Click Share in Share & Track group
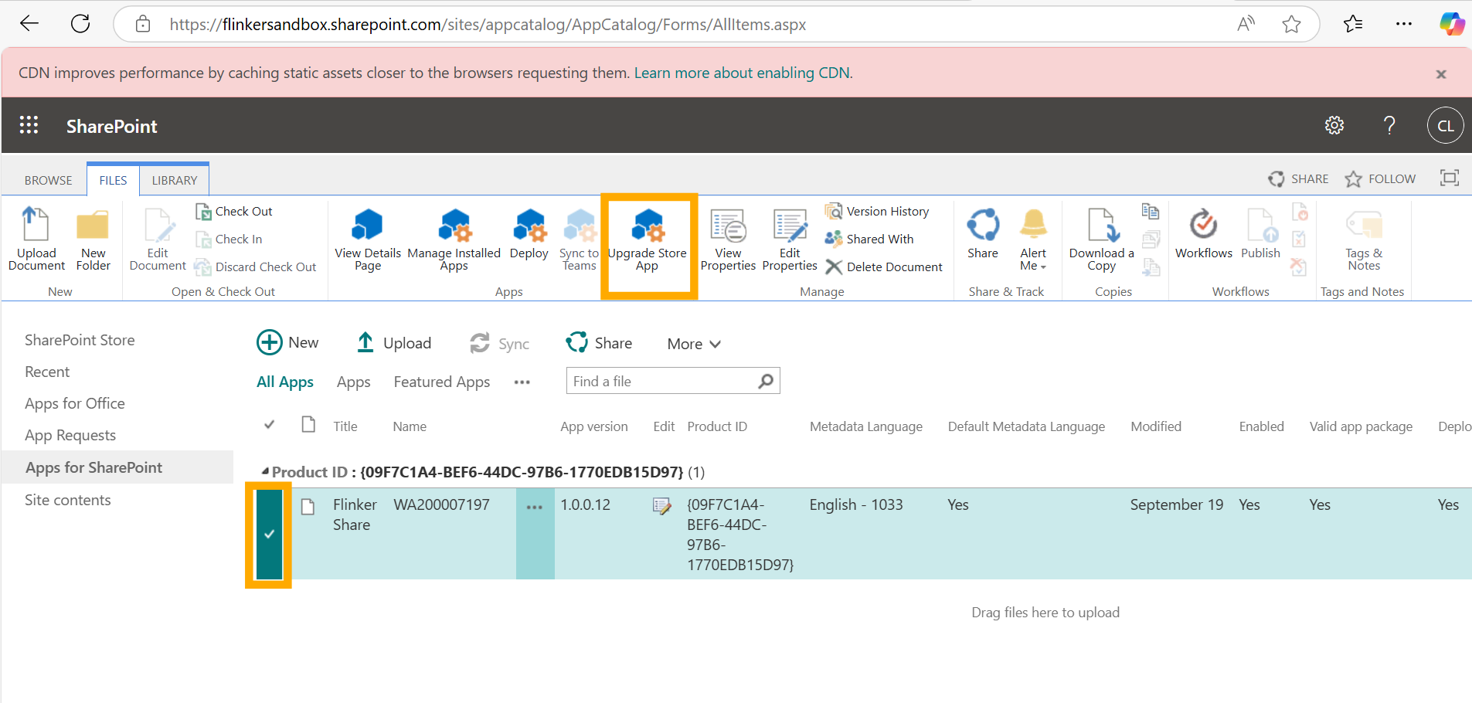 tap(983, 234)
